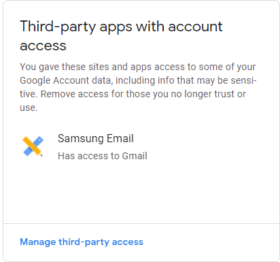Select the word 'Email' in the app name
Screen dimensions: 280x262
click(x=120, y=138)
